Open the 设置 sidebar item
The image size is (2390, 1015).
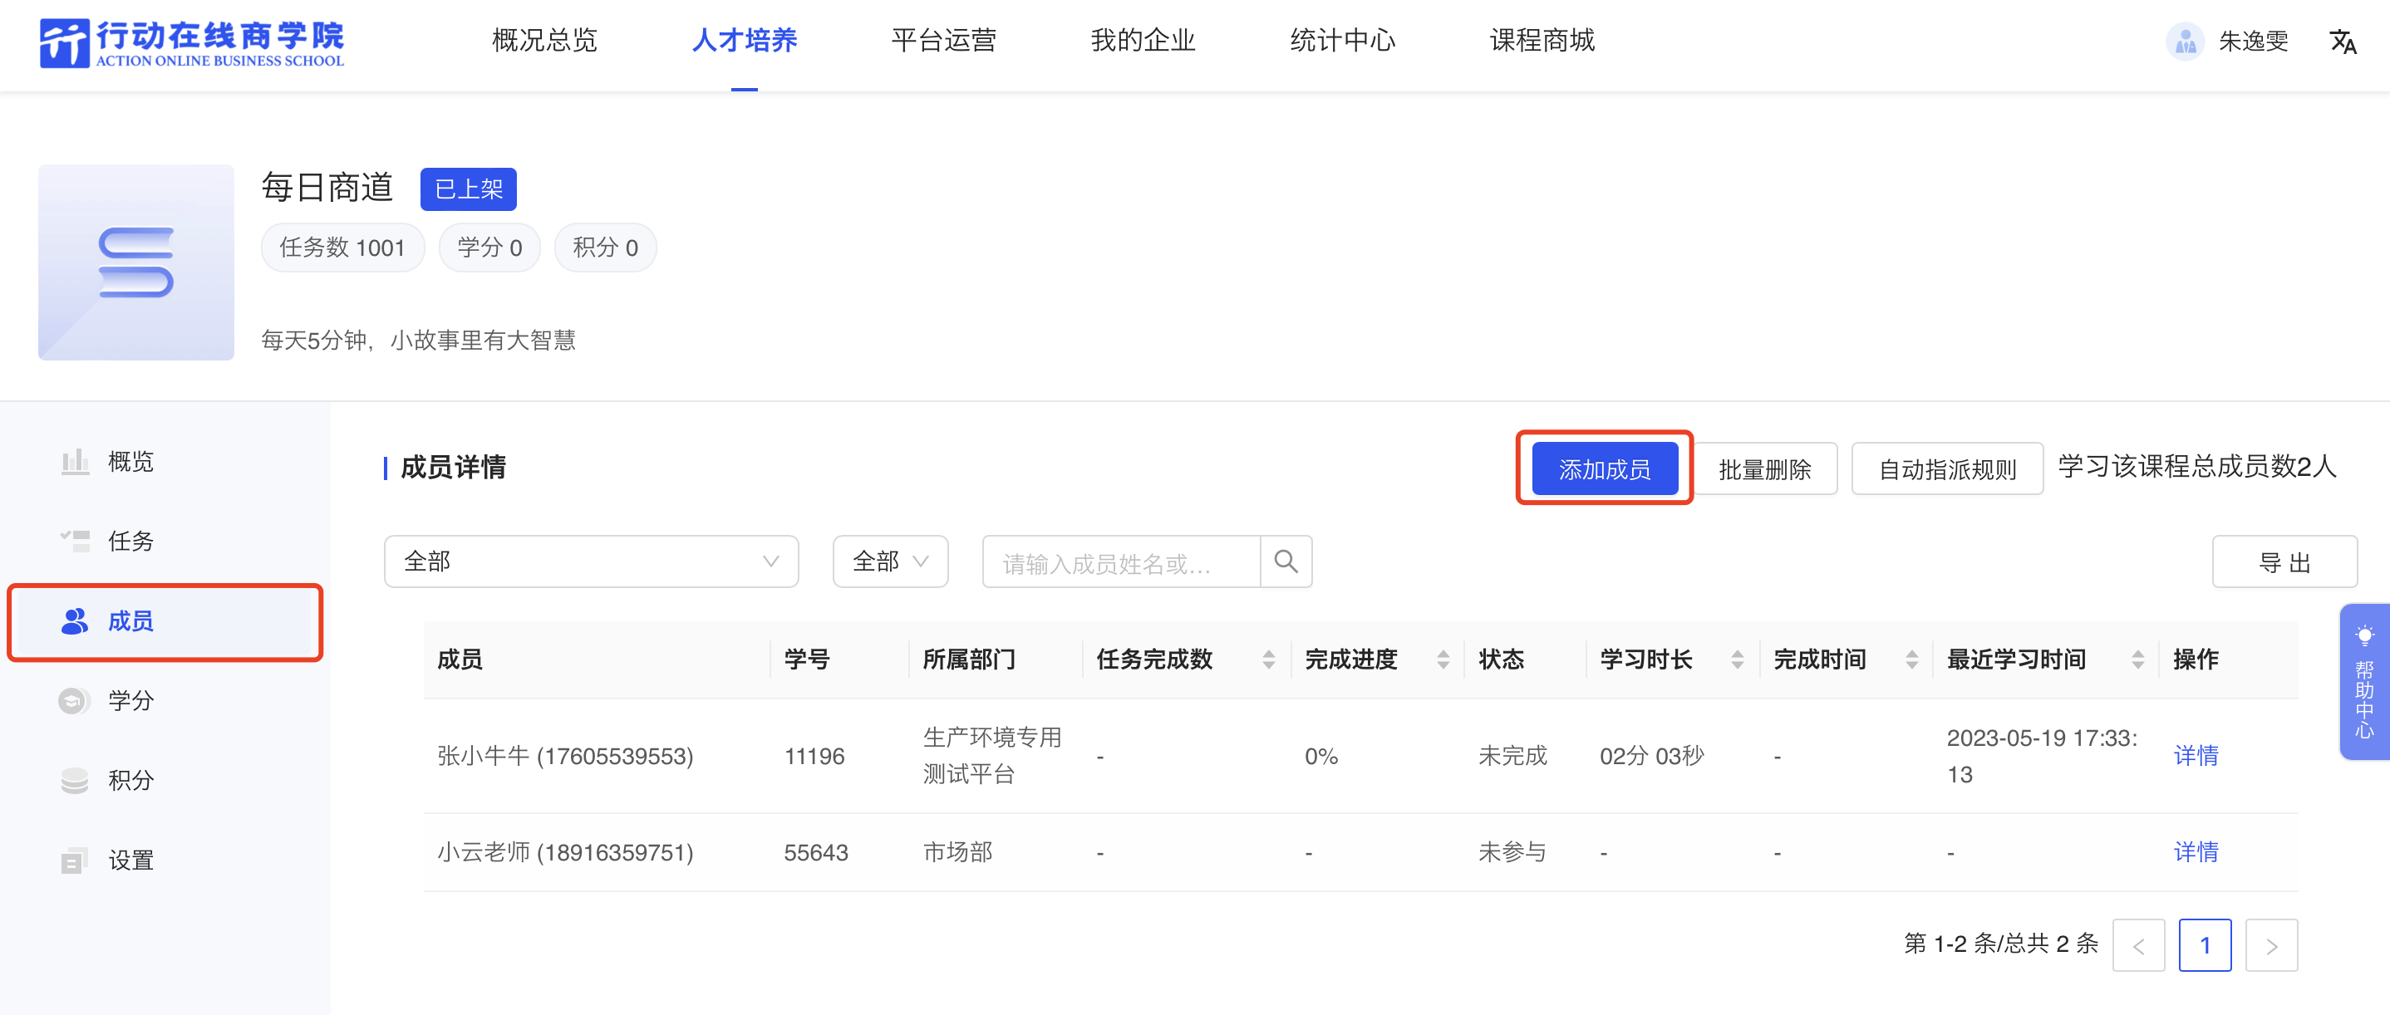point(130,860)
